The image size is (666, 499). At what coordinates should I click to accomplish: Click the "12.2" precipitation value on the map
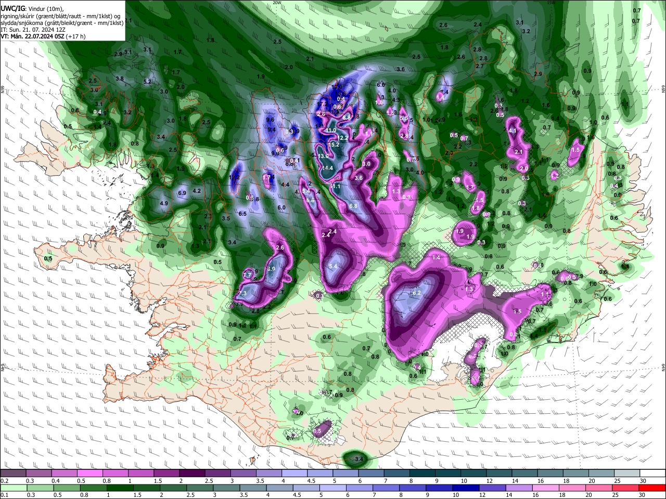[343, 138]
